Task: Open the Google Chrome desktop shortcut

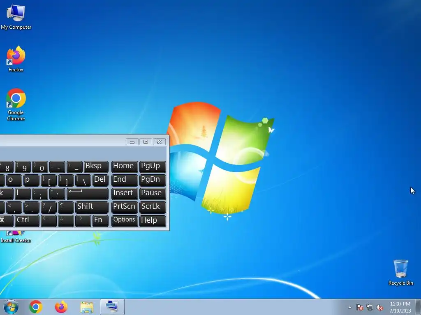Action: [16, 105]
